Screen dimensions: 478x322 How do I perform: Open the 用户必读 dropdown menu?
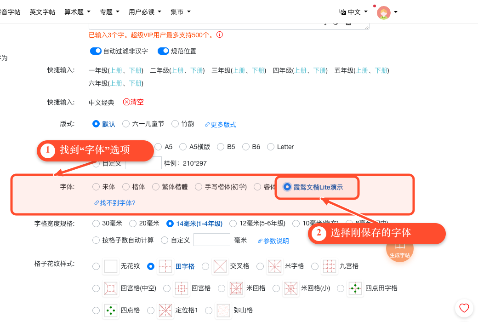(x=145, y=12)
